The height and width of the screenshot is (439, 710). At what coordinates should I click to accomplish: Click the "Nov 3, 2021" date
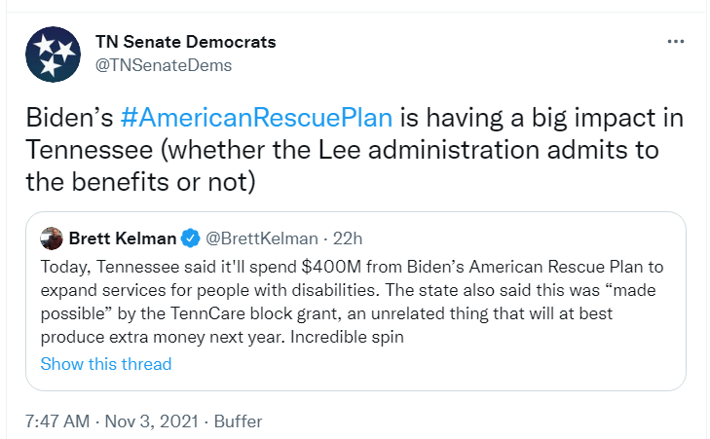152,421
